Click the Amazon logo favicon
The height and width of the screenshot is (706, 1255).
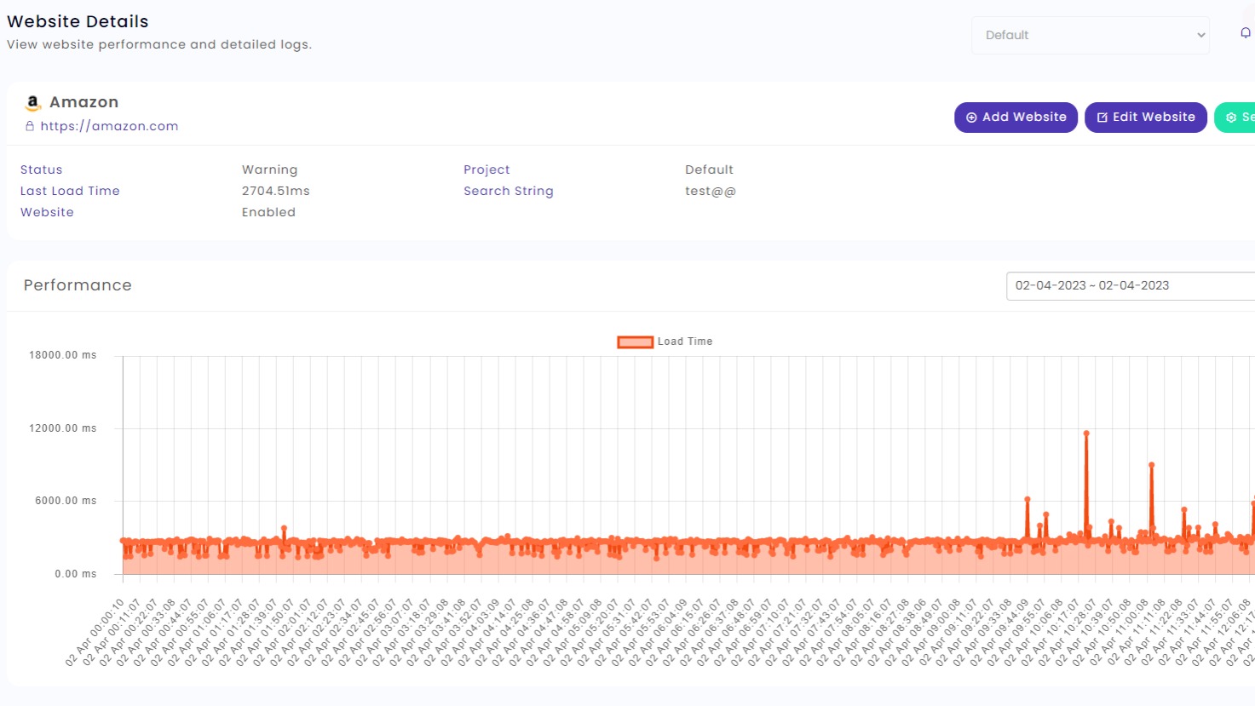pyautogui.click(x=32, y=103)
